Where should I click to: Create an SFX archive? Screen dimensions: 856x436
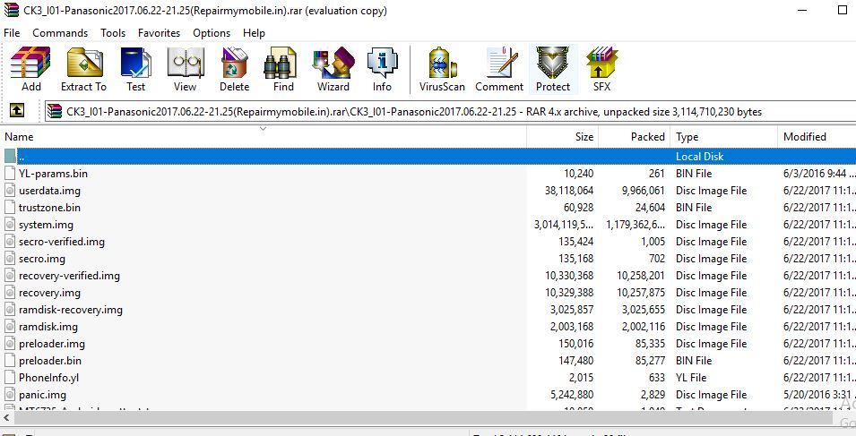601,70
